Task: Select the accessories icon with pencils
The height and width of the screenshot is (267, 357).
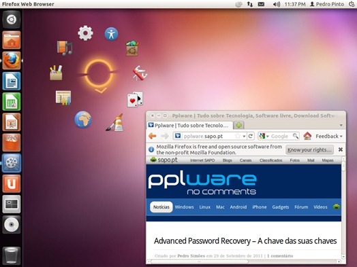Action: 56,73
